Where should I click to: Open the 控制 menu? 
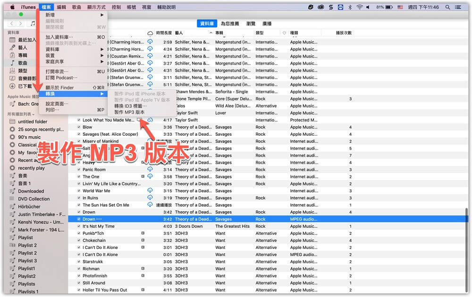click(116, 7)
